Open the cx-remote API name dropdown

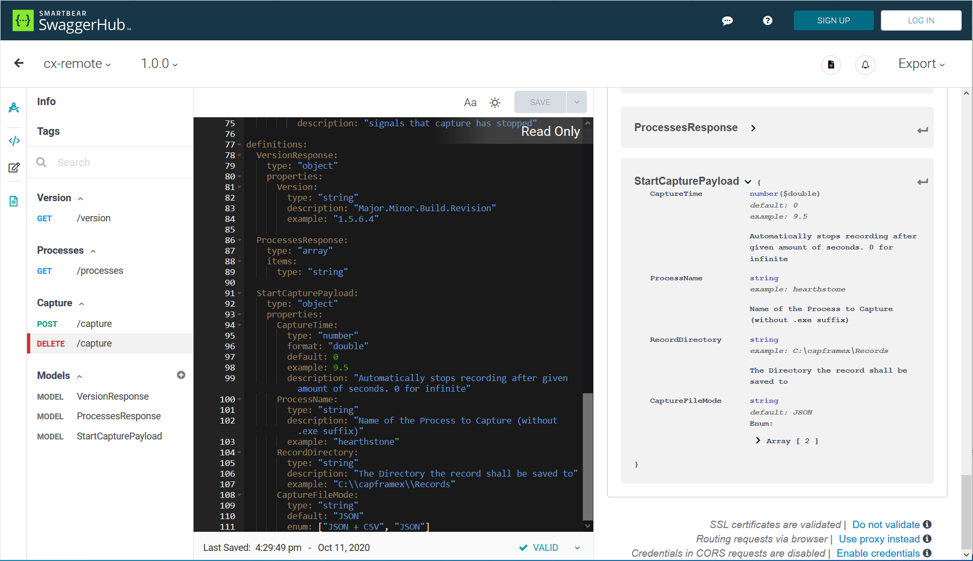click(77, 64)
